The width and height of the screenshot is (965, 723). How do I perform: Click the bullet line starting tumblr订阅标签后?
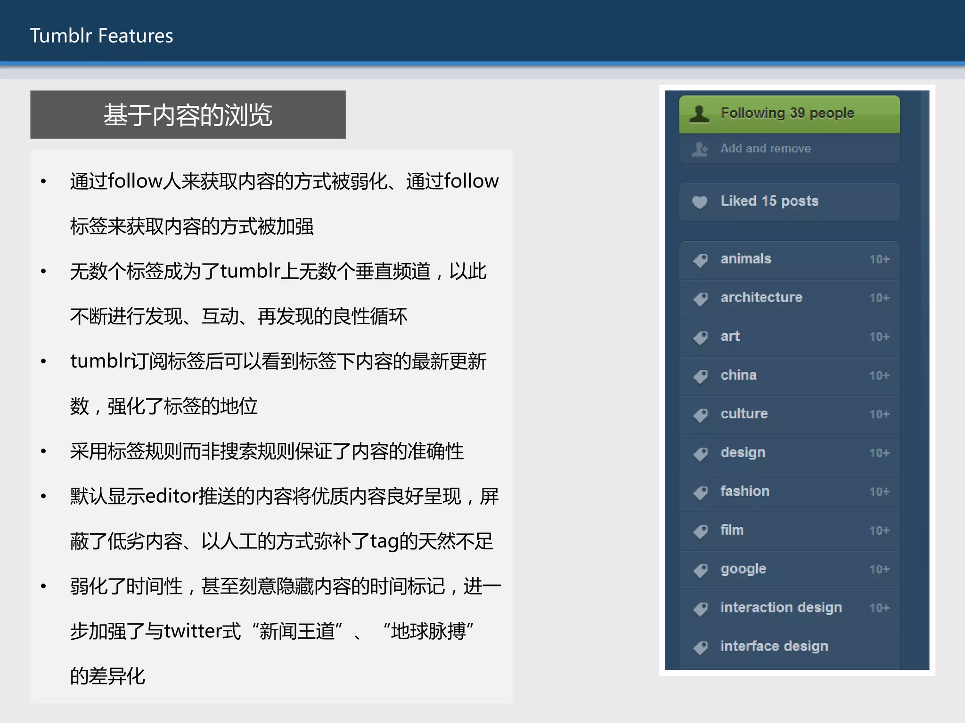tap(278, 361)
